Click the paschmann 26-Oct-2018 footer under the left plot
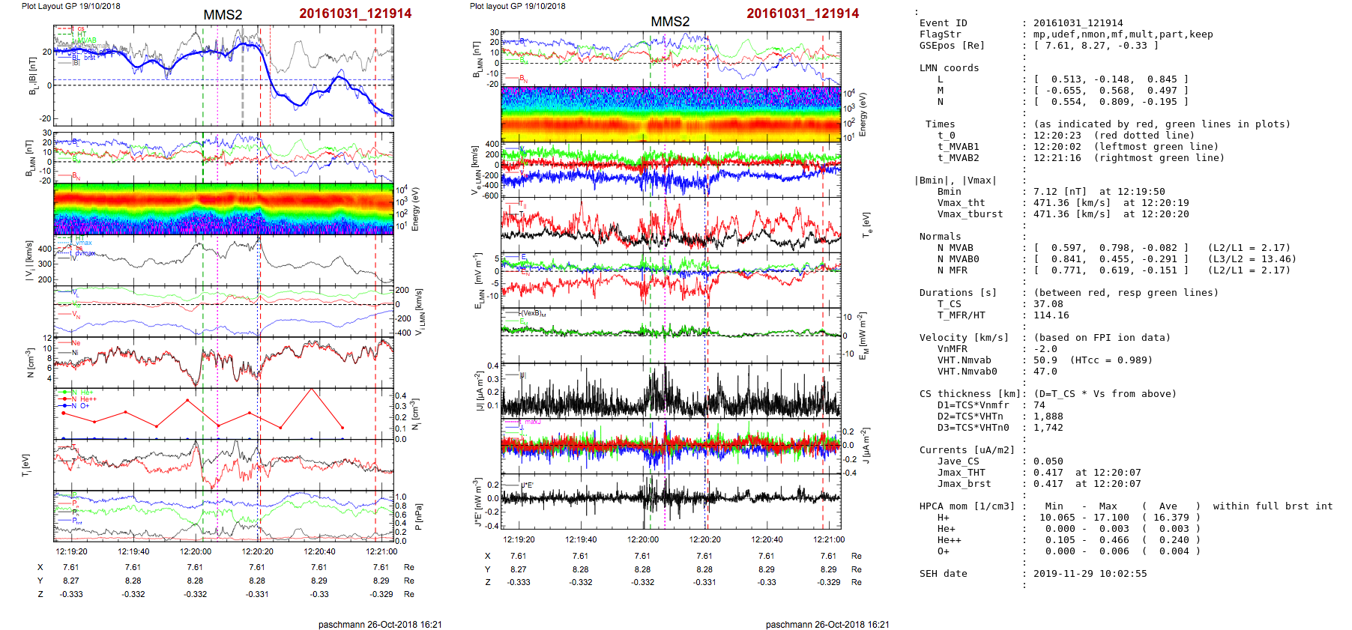The image size is (1352, 630). point(380,624)
